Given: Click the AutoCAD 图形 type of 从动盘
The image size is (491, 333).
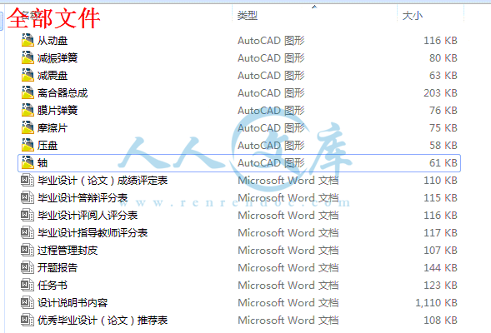Looking at the screenshot, I should (271, 41).
